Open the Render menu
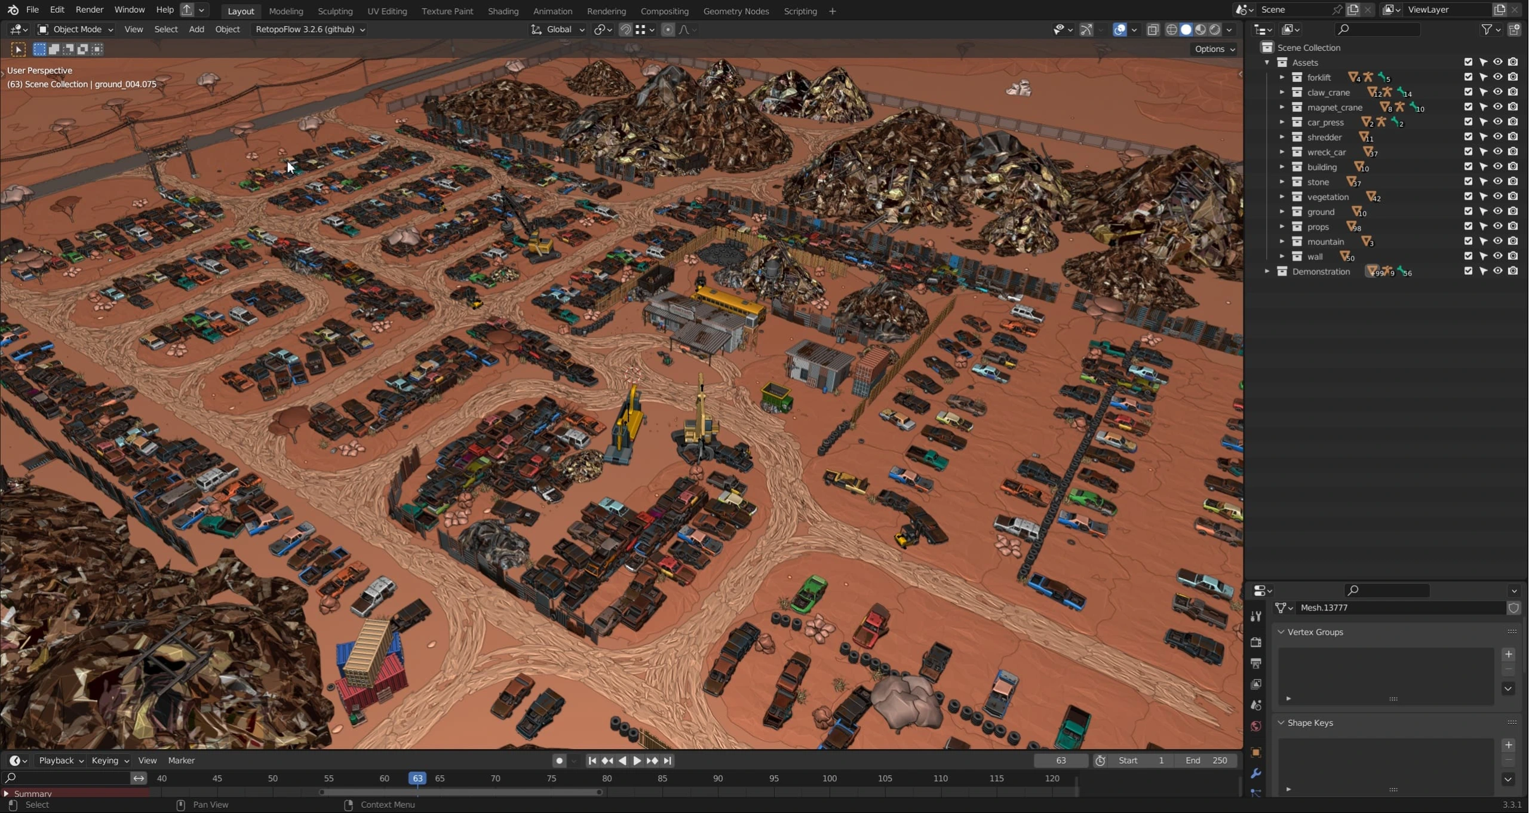 tap(89, 10)
